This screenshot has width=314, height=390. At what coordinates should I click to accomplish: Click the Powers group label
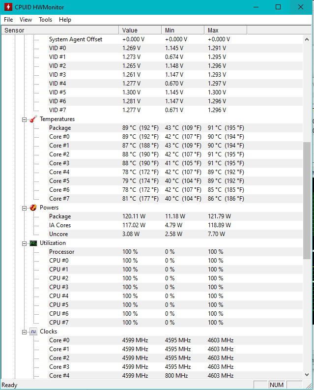49,208
